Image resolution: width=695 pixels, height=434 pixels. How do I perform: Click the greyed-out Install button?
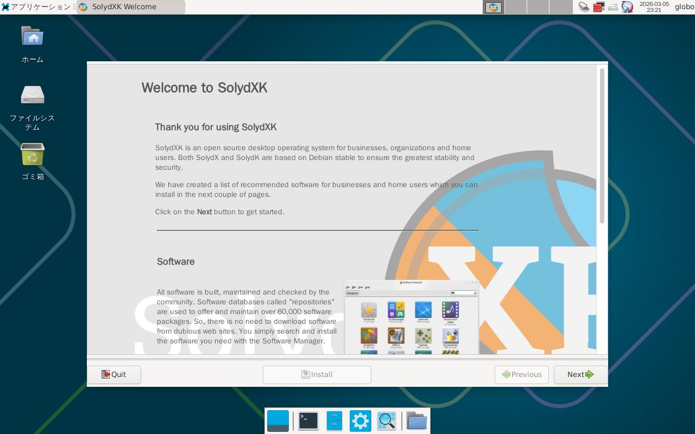(x=317, y=374)
